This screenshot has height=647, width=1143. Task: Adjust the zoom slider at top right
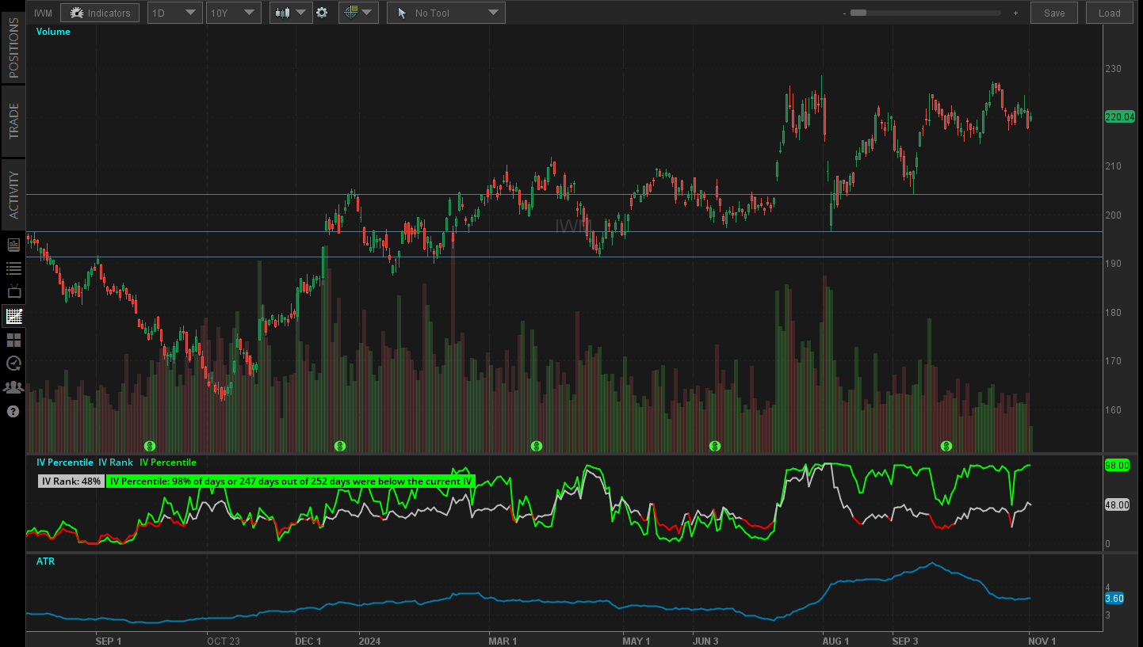927,13
